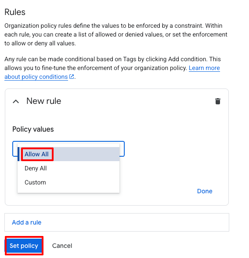Screen dimensions: 249x258
Task: Click the external link icon after policy conditions
Action: (72, 77)
